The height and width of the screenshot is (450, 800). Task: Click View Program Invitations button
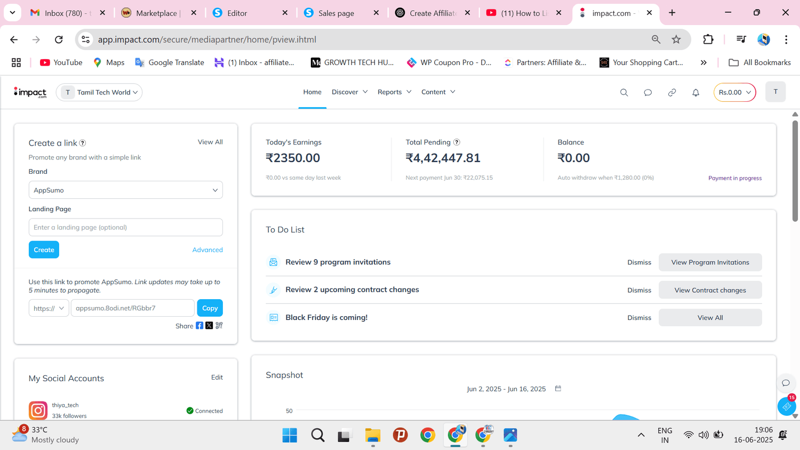[x=710, y=262]
